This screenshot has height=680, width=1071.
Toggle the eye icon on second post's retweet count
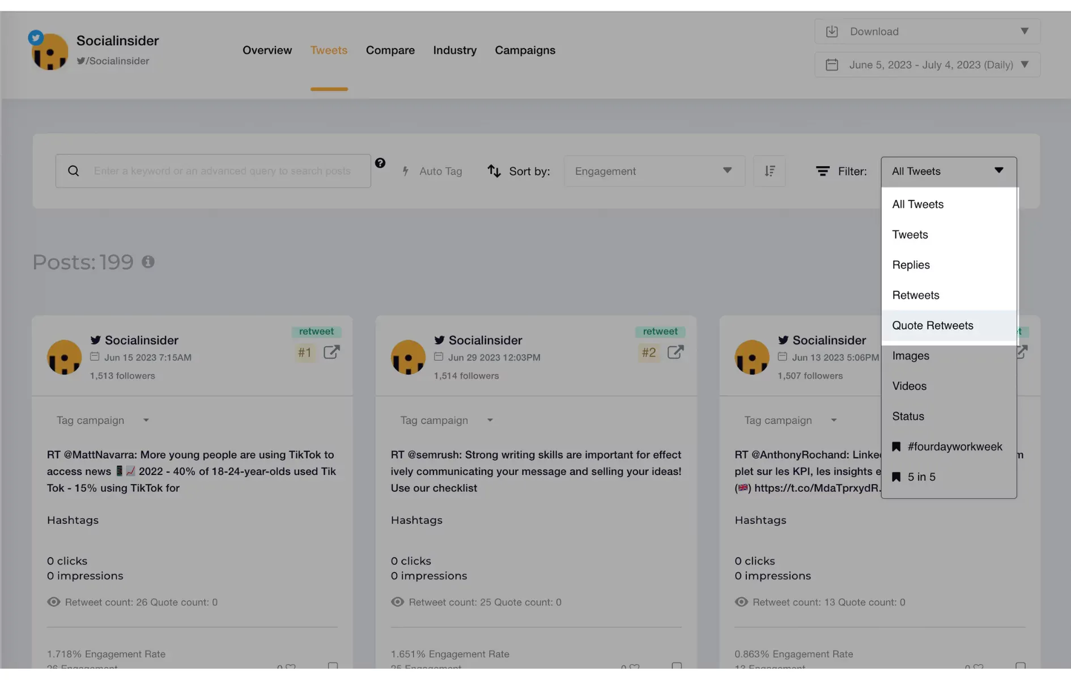point(397,602)
